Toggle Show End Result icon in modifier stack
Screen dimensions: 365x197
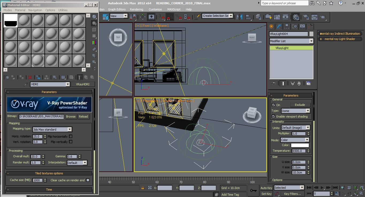[283, 83]
